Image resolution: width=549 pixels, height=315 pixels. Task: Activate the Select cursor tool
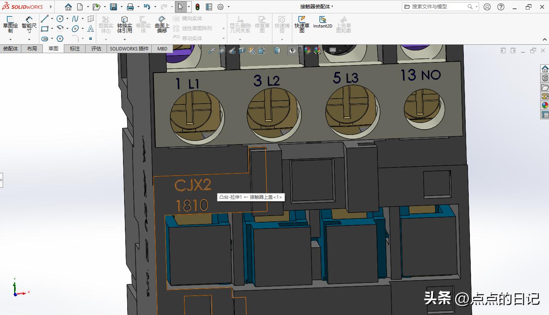(x=181, y=7)
